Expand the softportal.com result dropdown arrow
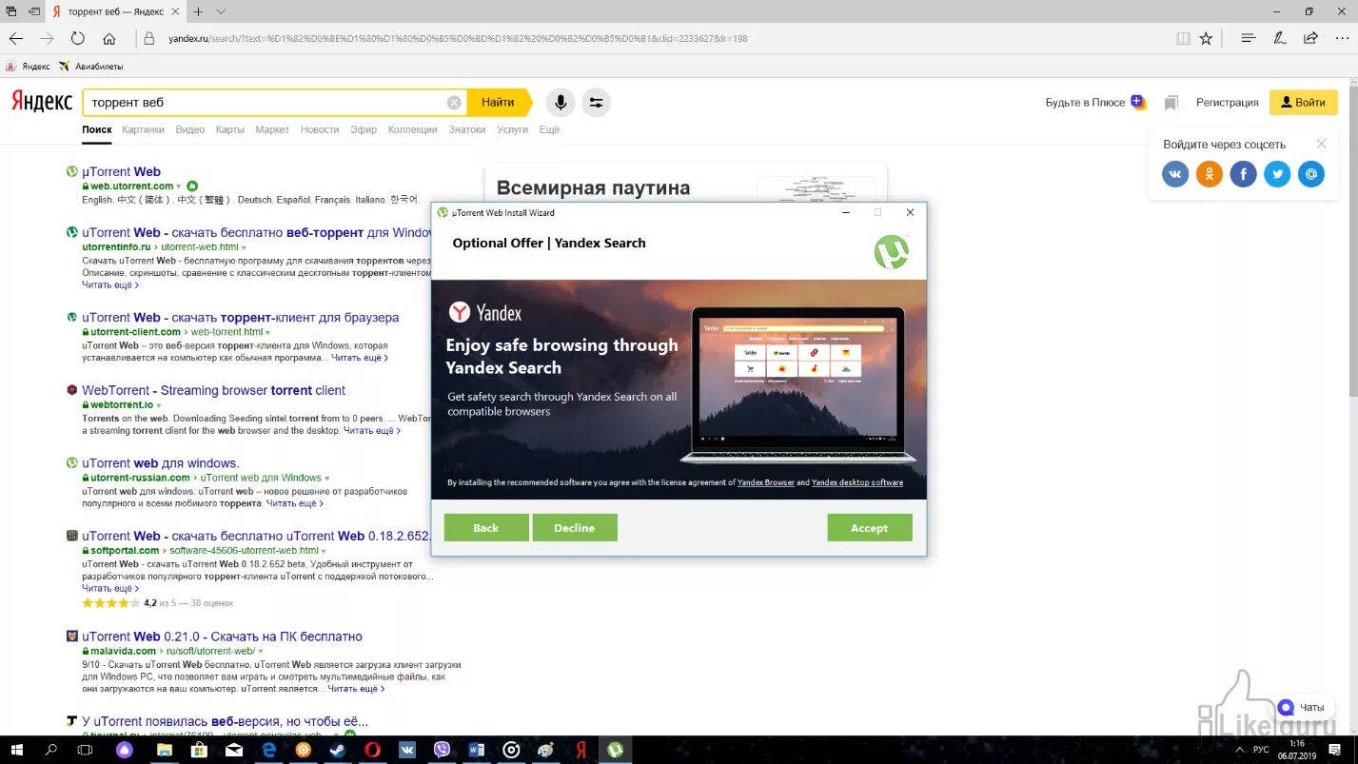1358x764 pixels. click(324, 551)
